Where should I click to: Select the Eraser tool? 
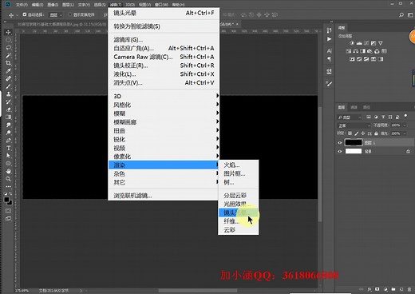click(x=9, y=109)
